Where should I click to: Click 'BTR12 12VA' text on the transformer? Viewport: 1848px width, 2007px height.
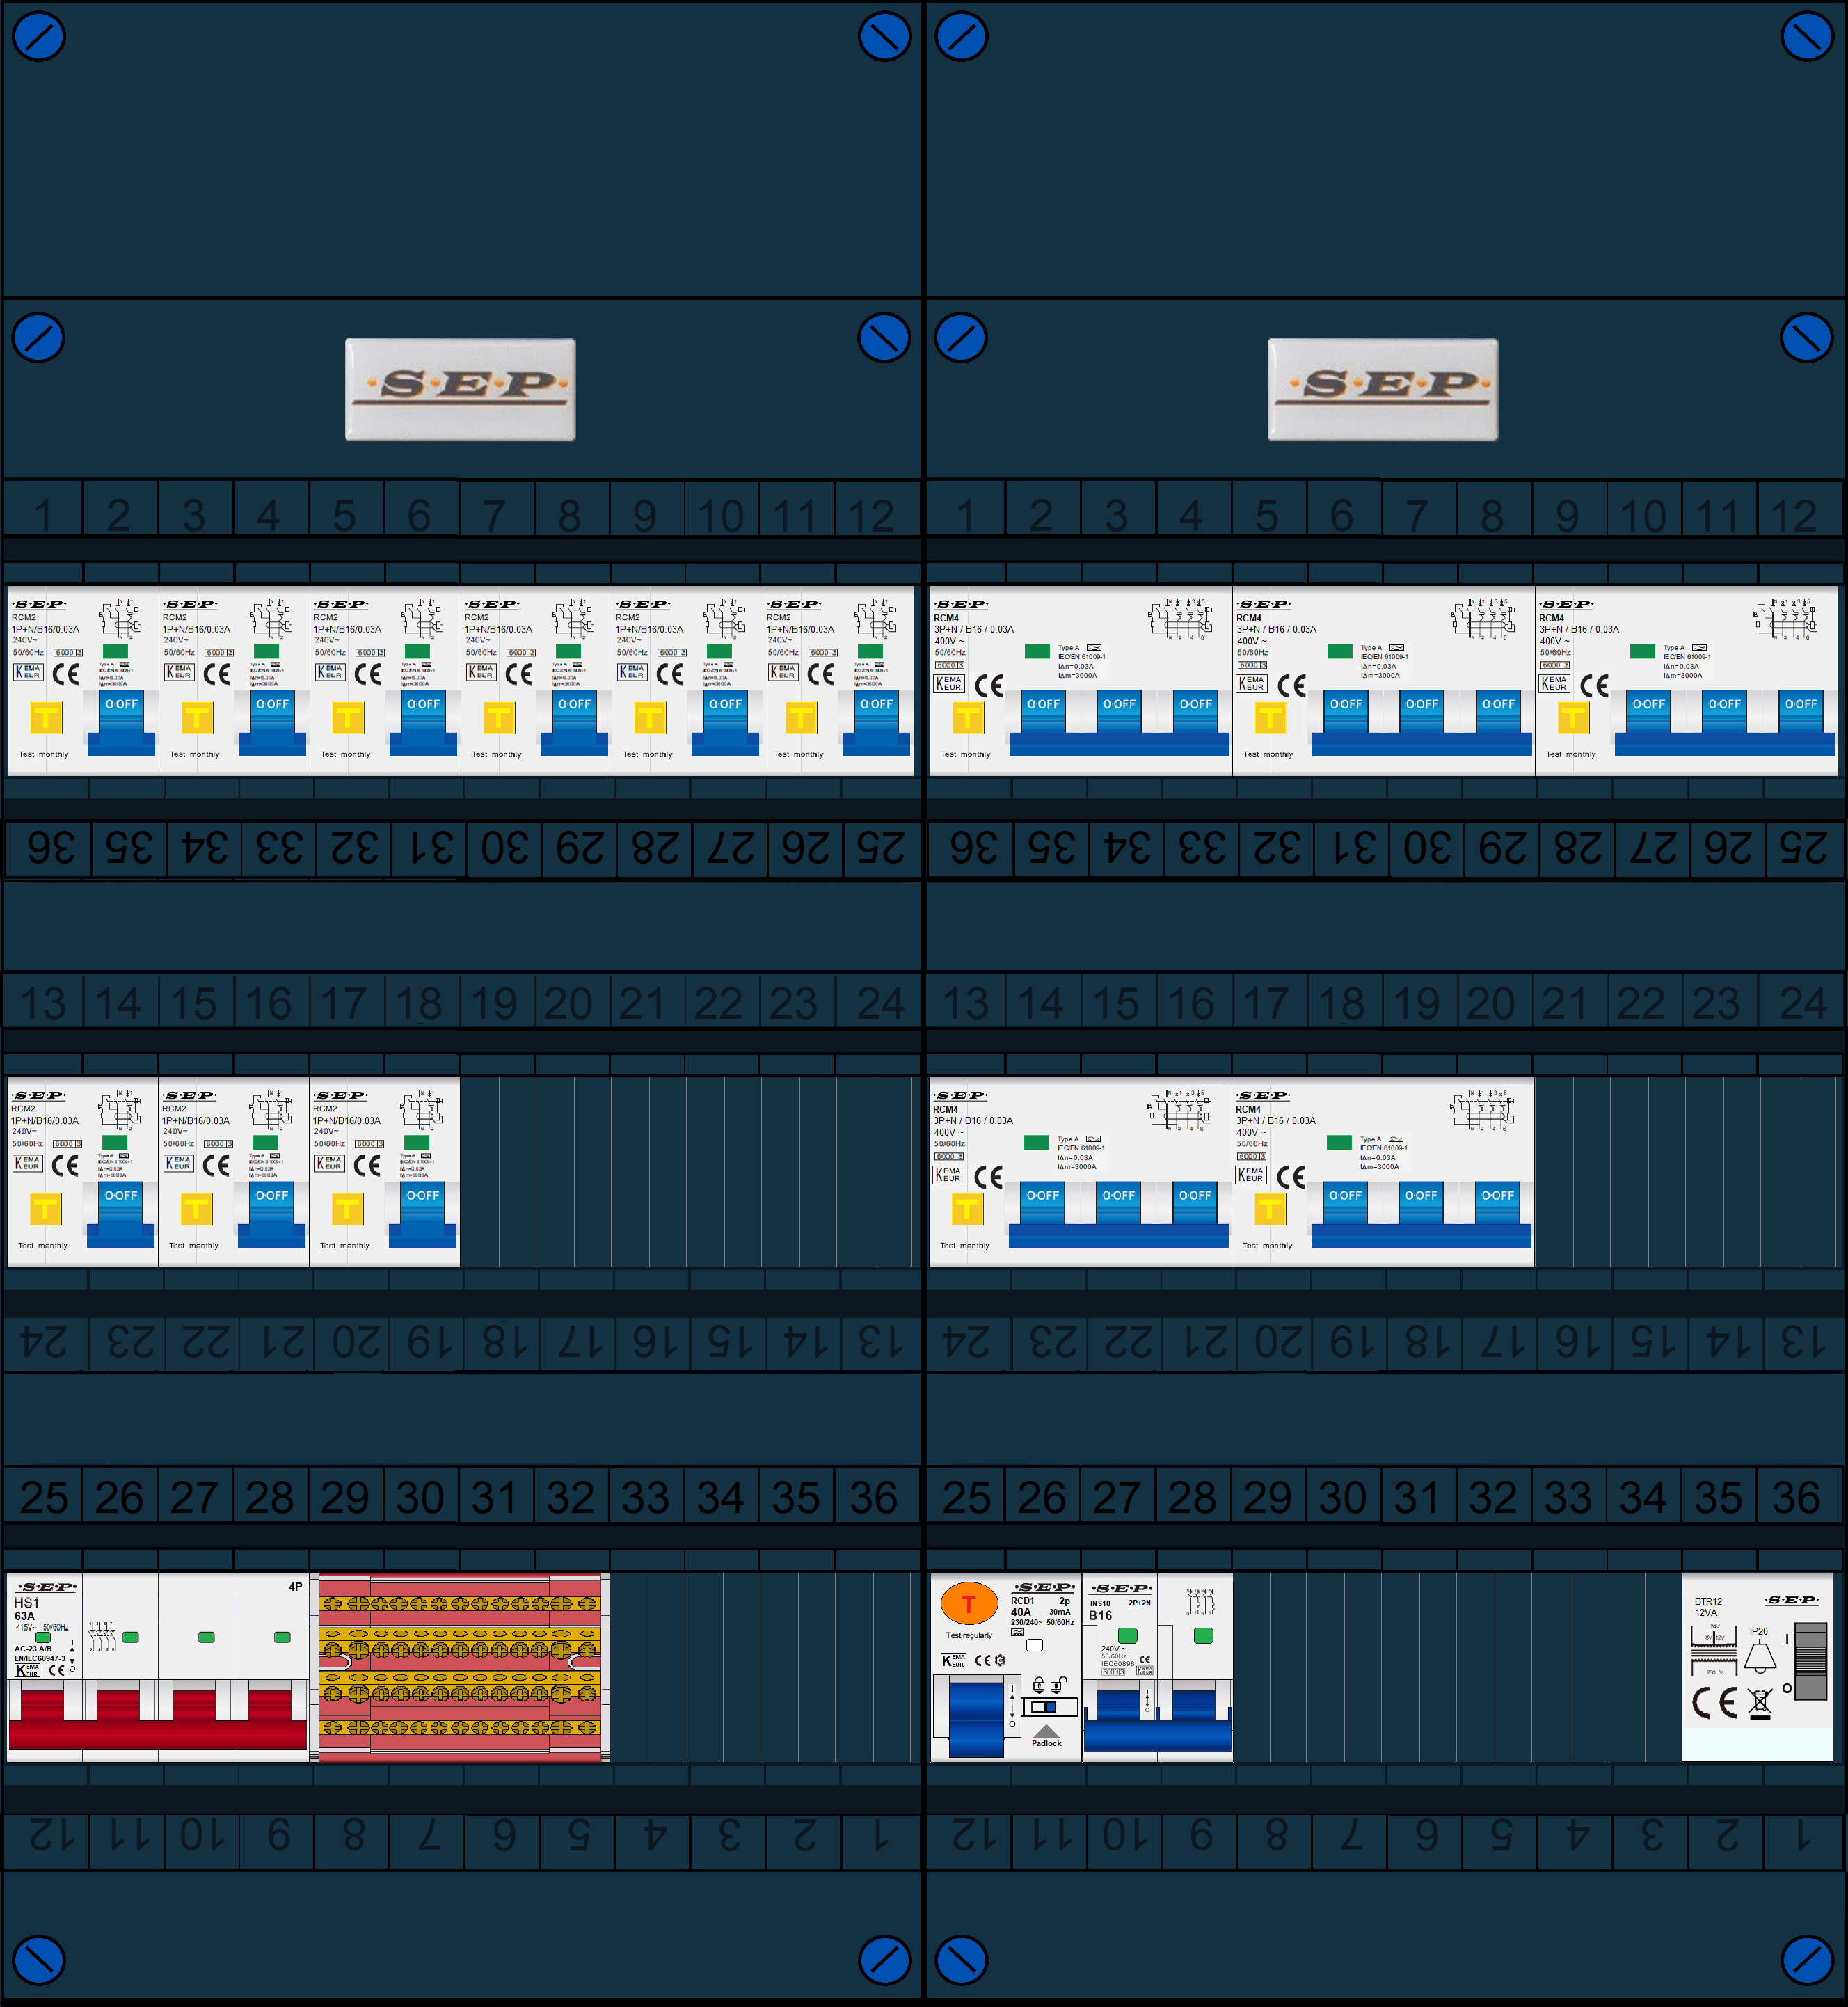(x=1708, y=1606)
